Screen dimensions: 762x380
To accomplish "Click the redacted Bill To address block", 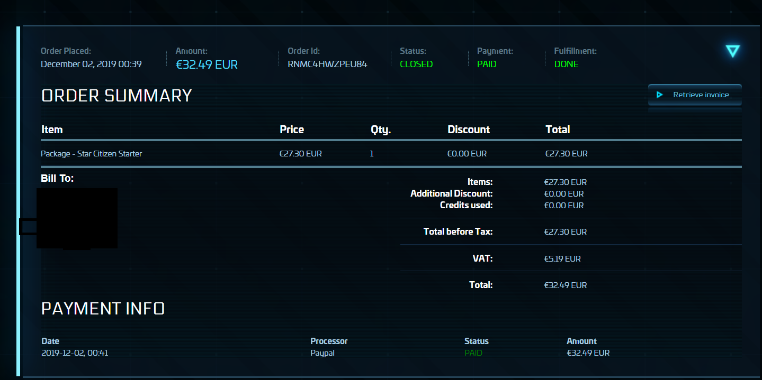I will [x=77, y=218].
